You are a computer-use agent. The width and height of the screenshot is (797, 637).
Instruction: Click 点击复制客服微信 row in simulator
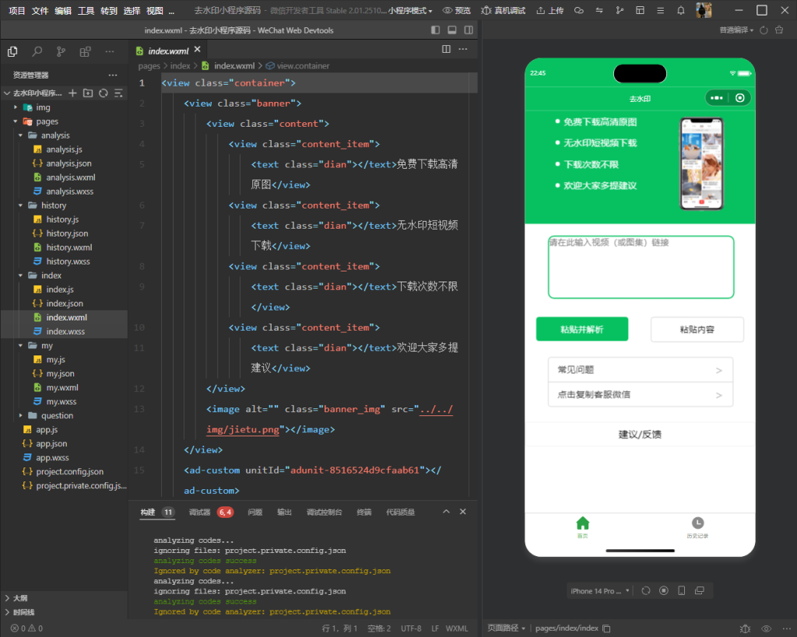coord(641,394)
